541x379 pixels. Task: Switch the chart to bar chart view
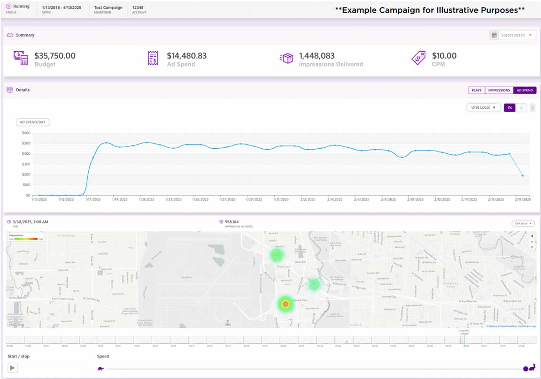(521, 107)
